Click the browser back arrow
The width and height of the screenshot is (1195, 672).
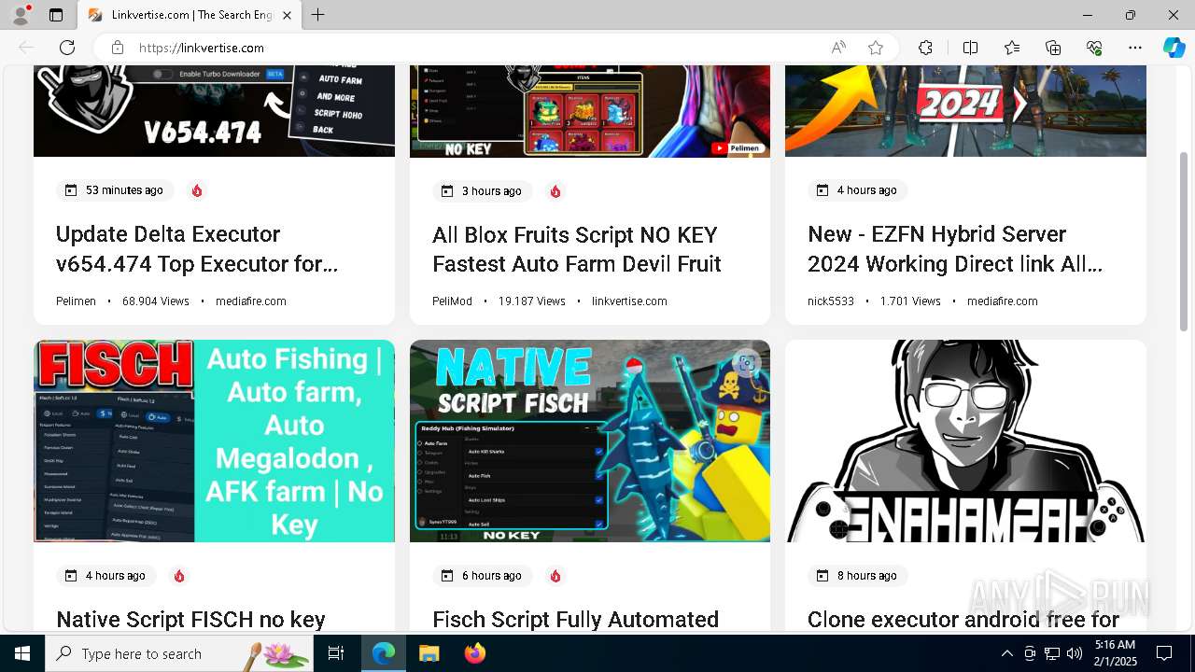[x=26, y=48]
